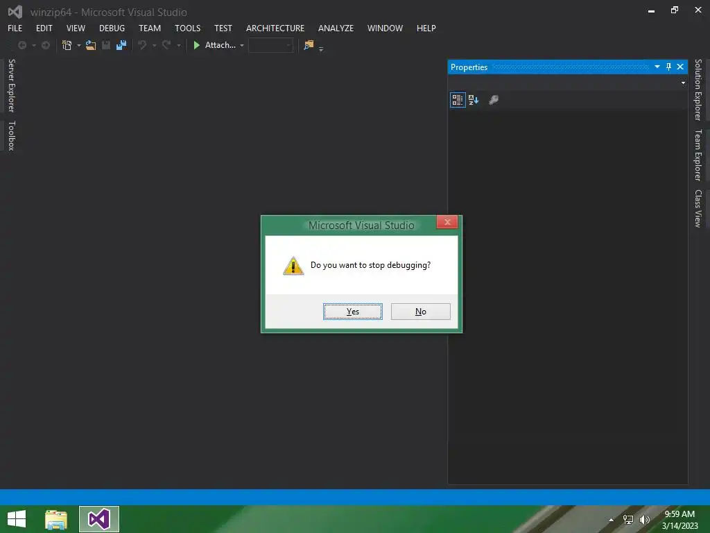This screenshot has width=710, height=533.
Task: Open the Windows Start button
Action: coord(17,519)
